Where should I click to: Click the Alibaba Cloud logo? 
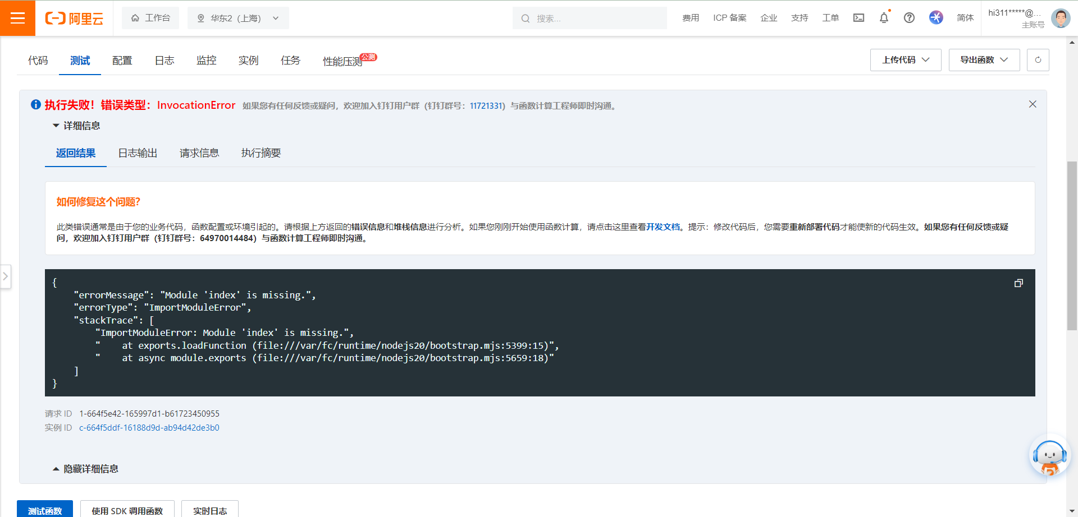click(74, 19)
